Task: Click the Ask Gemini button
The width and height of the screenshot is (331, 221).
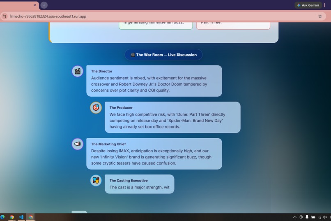Action: point(308,5)
